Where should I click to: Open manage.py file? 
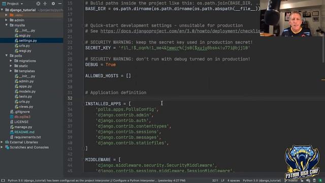[23, 127]
